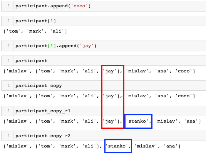Select the participant_copy code cell
Image resolution: width=206 pixels, height=154 pixels.
click(x=104, y=86)
